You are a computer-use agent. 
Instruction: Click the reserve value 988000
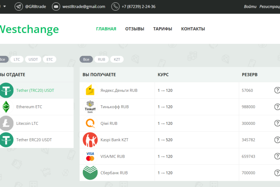[248, 107]
